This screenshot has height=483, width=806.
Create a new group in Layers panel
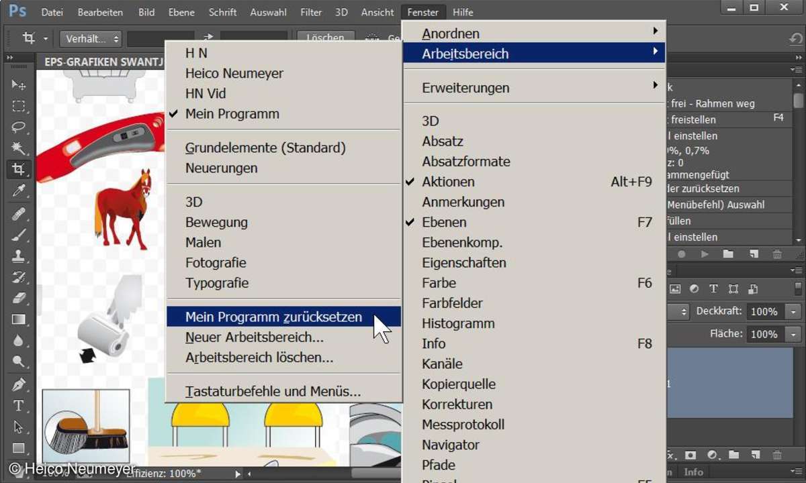click(733, 455)
